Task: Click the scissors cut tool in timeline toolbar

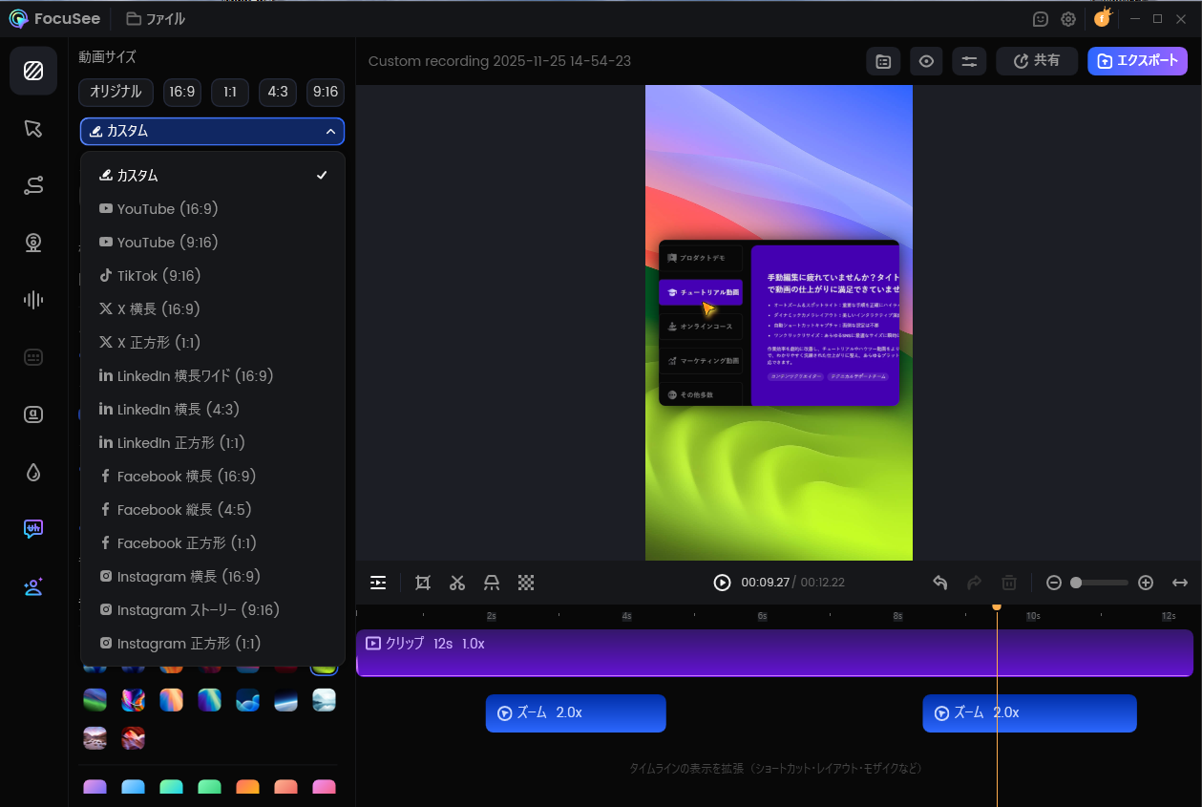Action: tap(457, 583)
